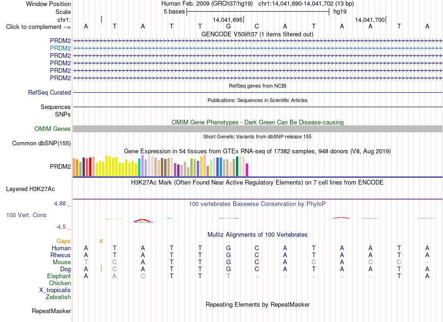Screen dimensions: 443x322
Task: Click the orange insertion bar in Dog row
Action: [101, 268]
